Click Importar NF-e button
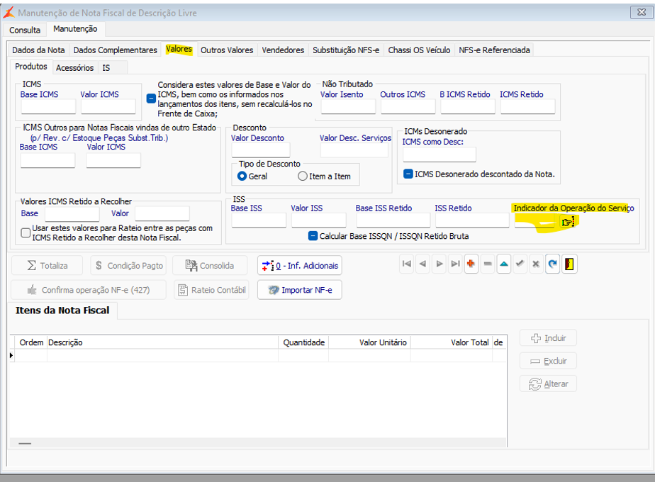655x482 pixels. (x=300, y=290)
